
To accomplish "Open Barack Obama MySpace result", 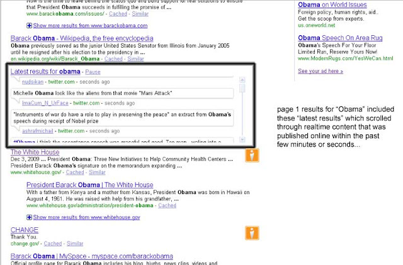I will (x=92, y=256).
